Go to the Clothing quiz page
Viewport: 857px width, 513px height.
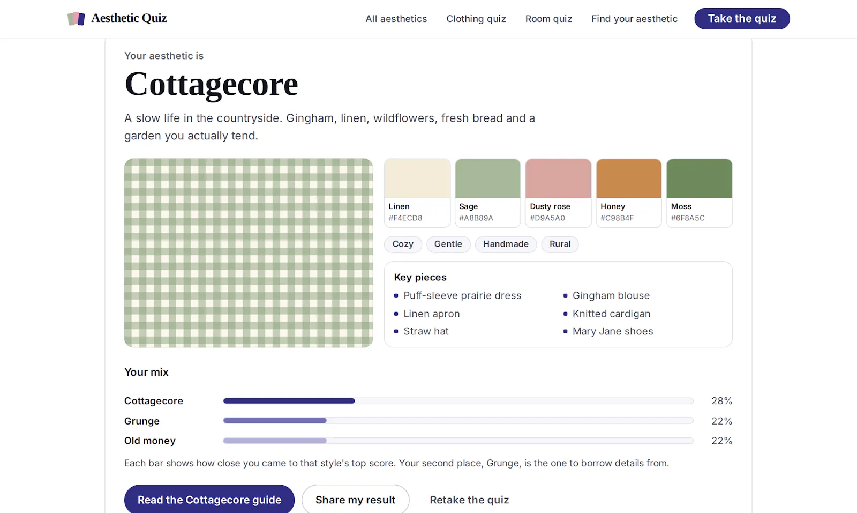[476, 19]
